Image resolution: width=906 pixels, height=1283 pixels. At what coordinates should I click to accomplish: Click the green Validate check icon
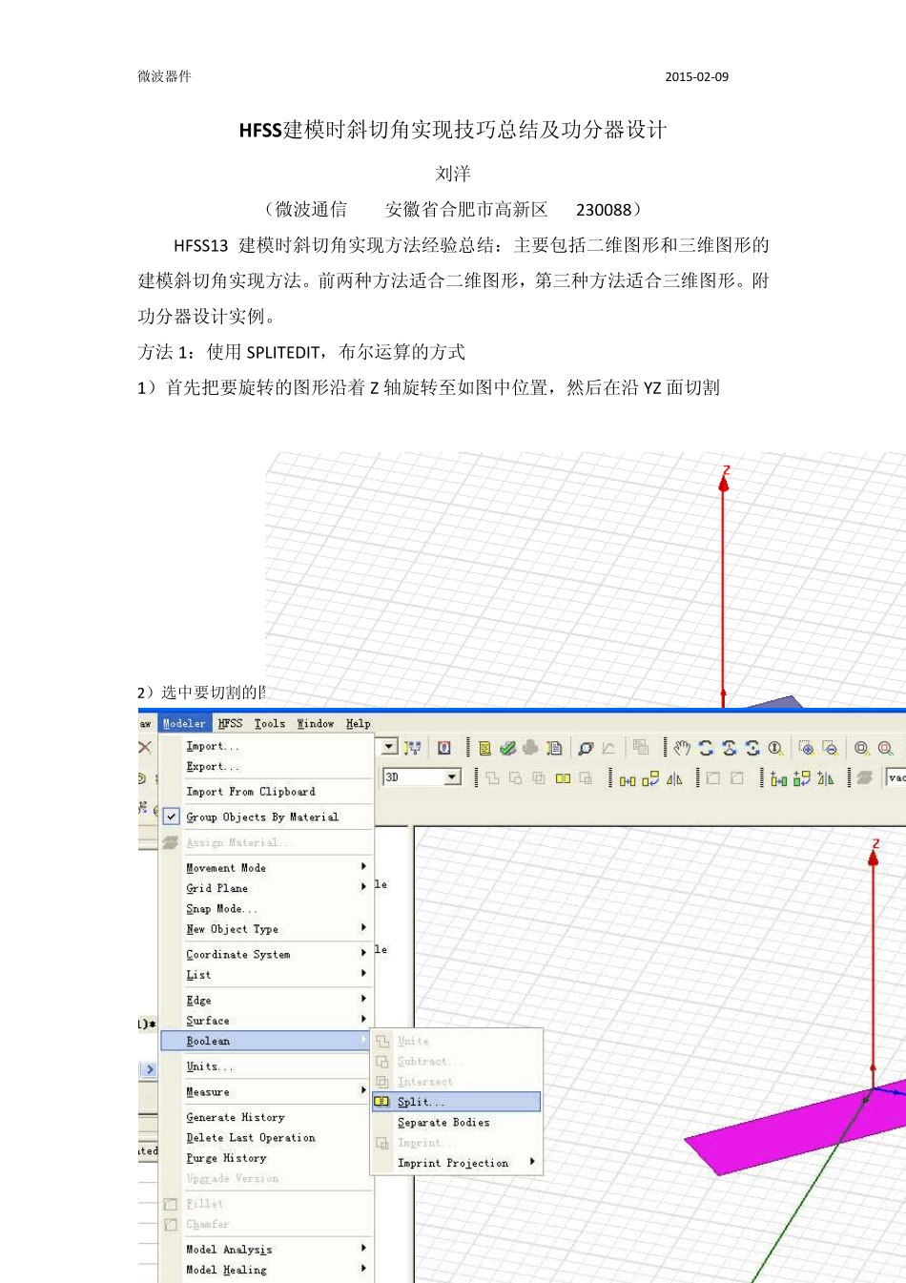pyautogui.click(x=507, y=749)
